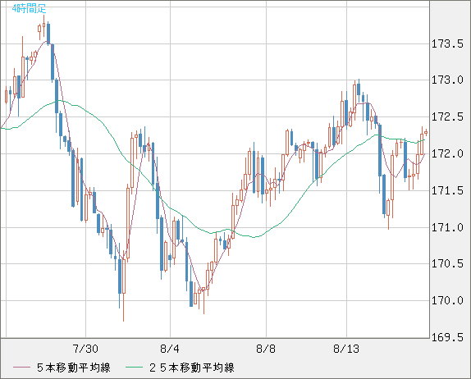Click the 5本移動平均線 legend label
This screenshot has width=471, height=379.
coord(74,368)
